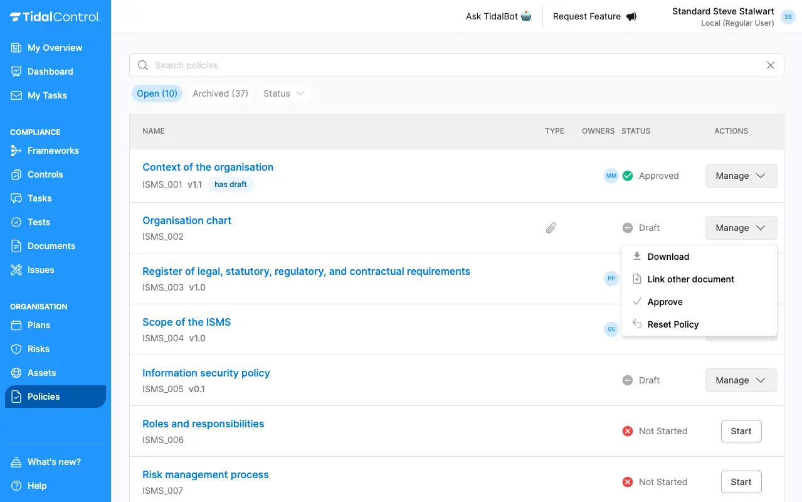Click the STATUS column header

[x=636, y=131]
